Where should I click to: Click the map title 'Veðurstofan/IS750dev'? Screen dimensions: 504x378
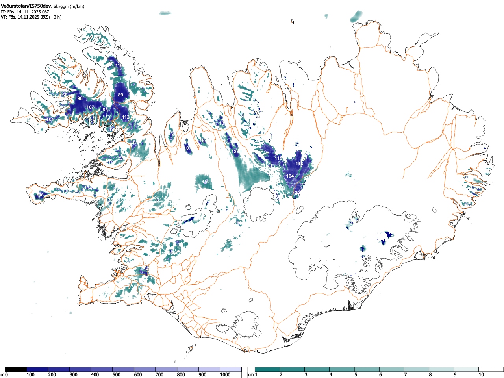click(x=26, y=6)
